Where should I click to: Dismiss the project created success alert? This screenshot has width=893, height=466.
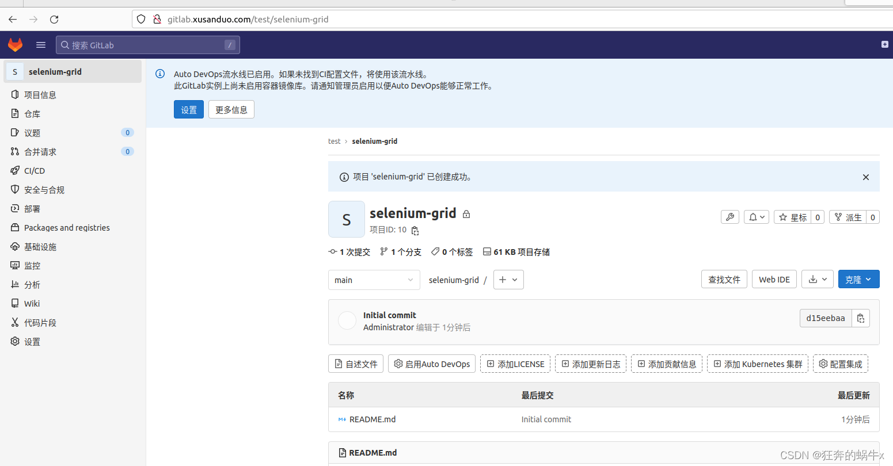[865, 177]
